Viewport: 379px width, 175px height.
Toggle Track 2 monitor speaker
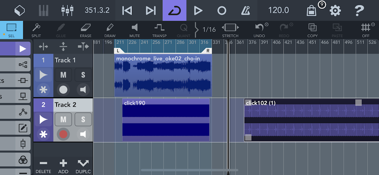pyautogui.click(x=83, y=134)
